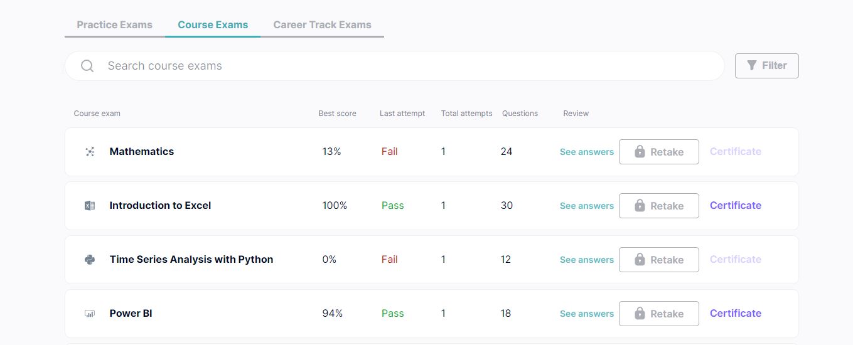
Task: See answers for Time Series Analysis exam
Action: 586,260
